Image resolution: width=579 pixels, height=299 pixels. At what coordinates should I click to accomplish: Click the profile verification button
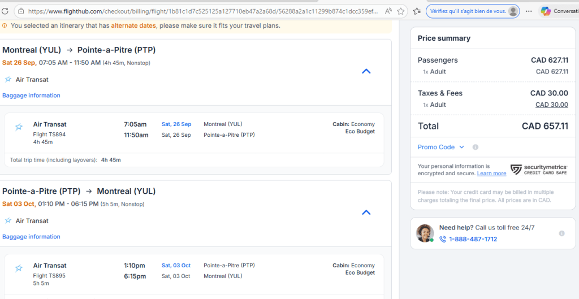point(473,11)
